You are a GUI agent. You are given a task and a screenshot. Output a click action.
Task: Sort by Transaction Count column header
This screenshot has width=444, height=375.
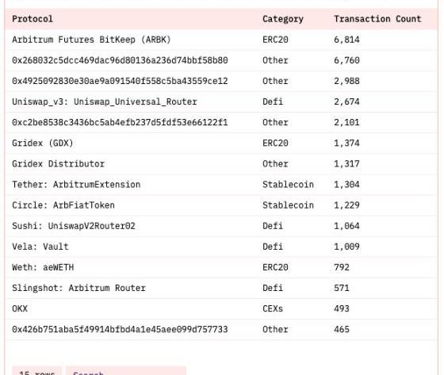coord(377,19)
